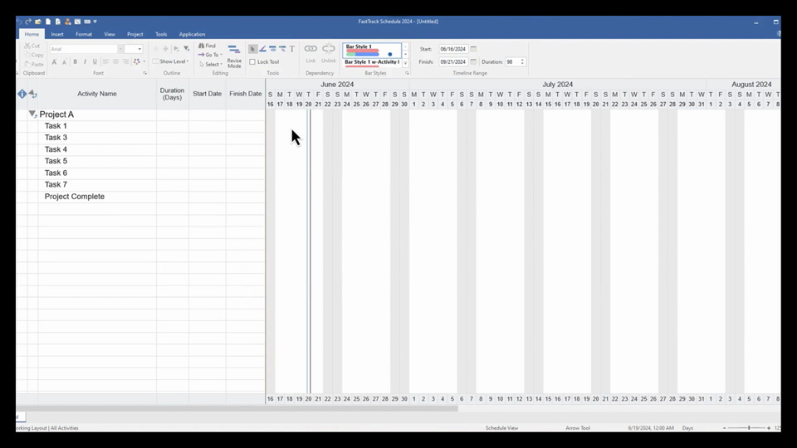The image size is (797, 448).
Task: Click the timeline Finish date field
Action: tap(453, 61)
